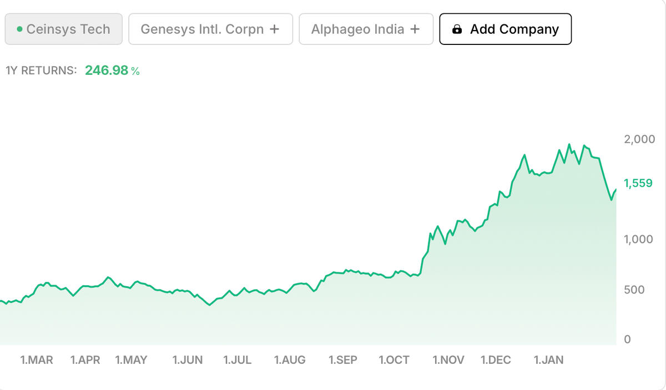Click the 500 y-axis label
The image size is (666, 390).
[634, 290]
